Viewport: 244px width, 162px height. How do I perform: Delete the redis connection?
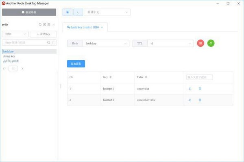(49, 24)
